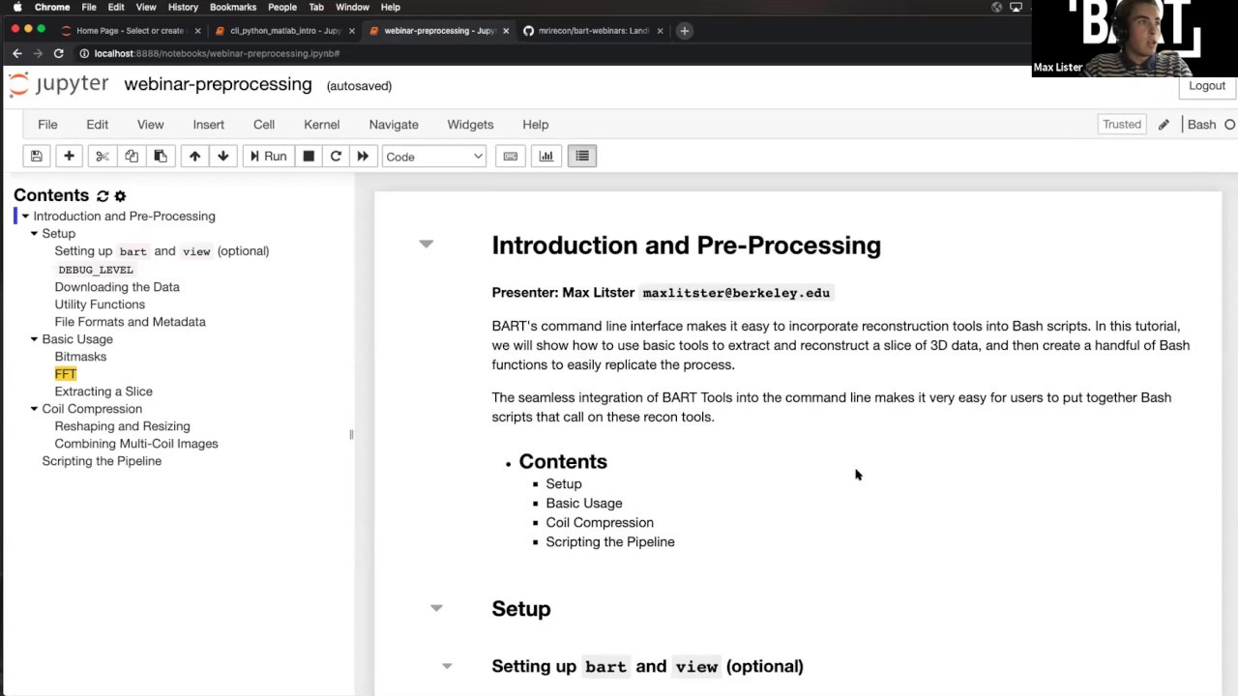Reload the page in Chrome

point(59,54)
